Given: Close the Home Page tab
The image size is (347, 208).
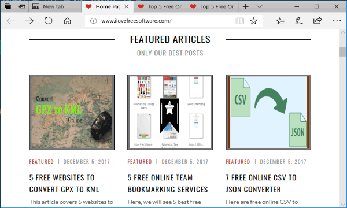Looking at the screenshot, I should click(x=127, y=6).
